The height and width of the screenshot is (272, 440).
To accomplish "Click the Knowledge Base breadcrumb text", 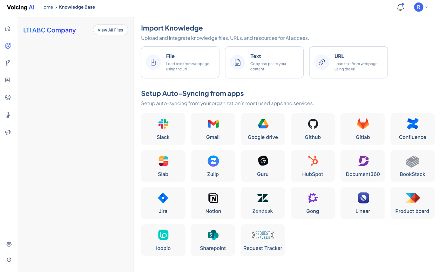I will (77, 7).
